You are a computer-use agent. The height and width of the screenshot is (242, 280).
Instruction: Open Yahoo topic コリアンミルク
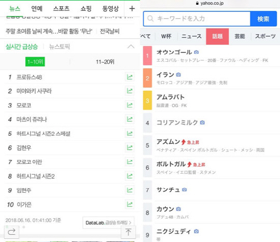(x=177, y=122)
